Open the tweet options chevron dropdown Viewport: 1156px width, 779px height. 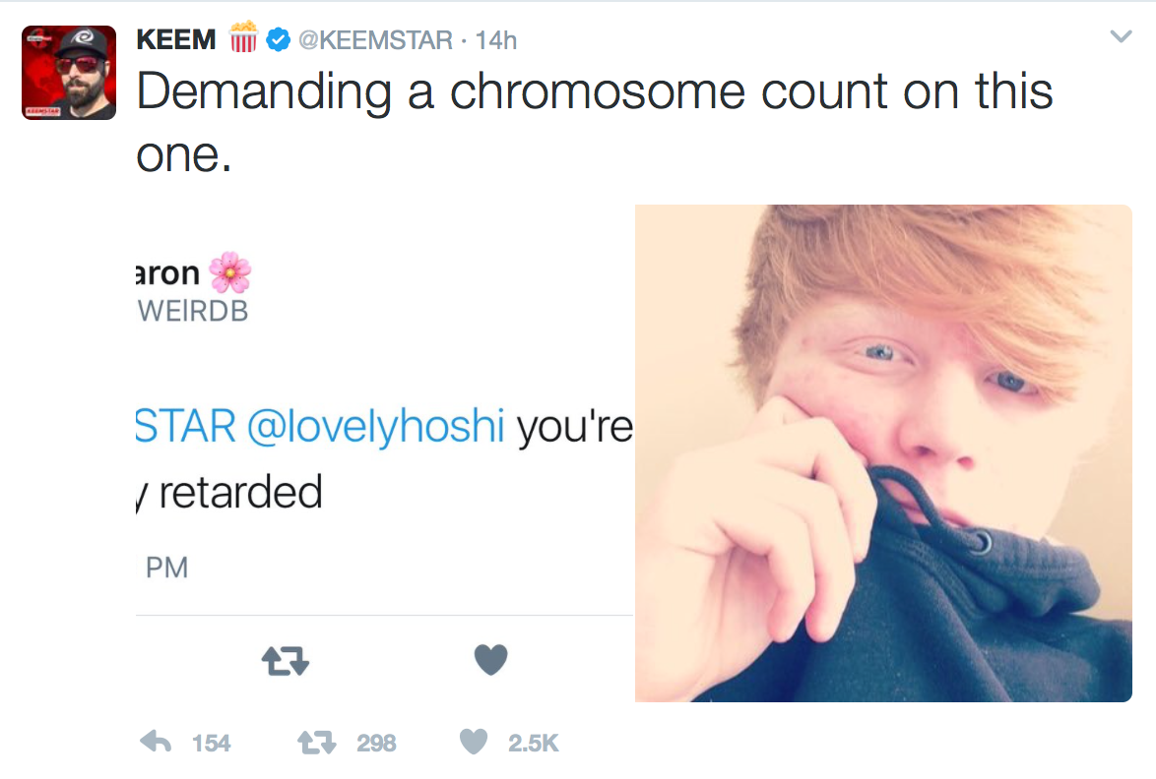click(1121, 37)
